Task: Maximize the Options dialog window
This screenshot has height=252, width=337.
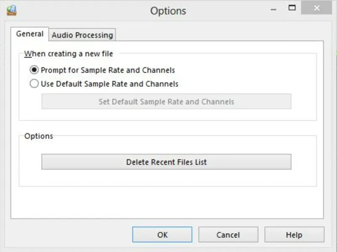Action: click(x=292, y=8)
